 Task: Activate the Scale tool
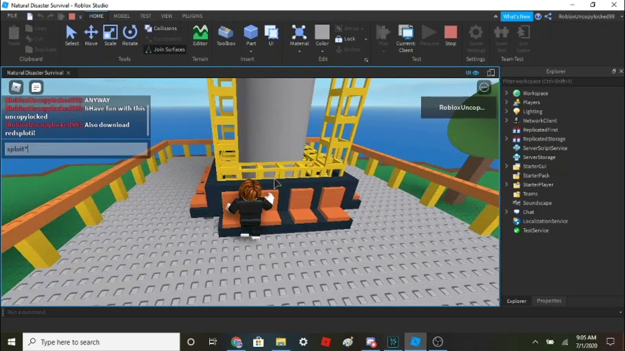pos(110,36)
